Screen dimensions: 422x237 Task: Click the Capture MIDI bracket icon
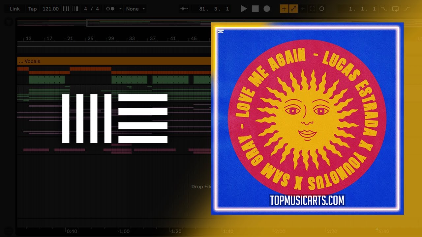coord(312,9)
